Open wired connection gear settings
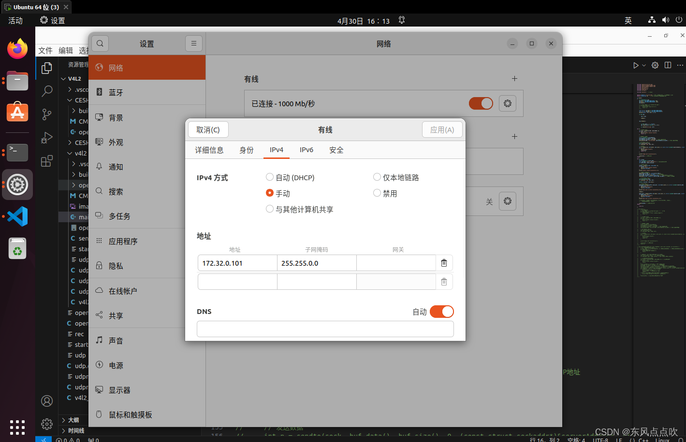This screenshot has width=686, height=442. 508,103
